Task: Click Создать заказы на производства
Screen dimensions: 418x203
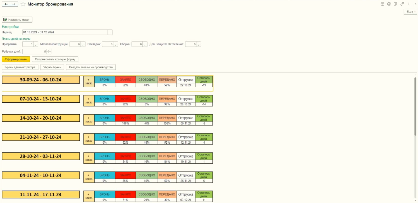Action: tap(91, 67)
